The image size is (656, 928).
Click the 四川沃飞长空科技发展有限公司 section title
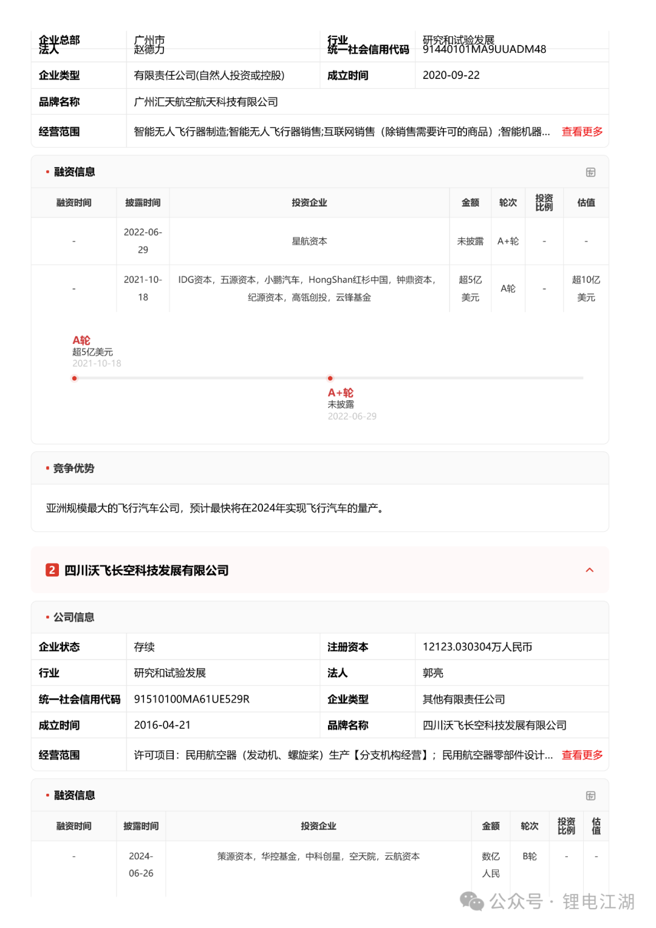tap(146, 570)
